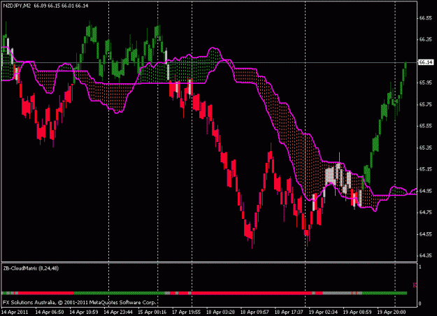
Task: Click the 14 Apr 06:50 time label
Action: [50, 312]
